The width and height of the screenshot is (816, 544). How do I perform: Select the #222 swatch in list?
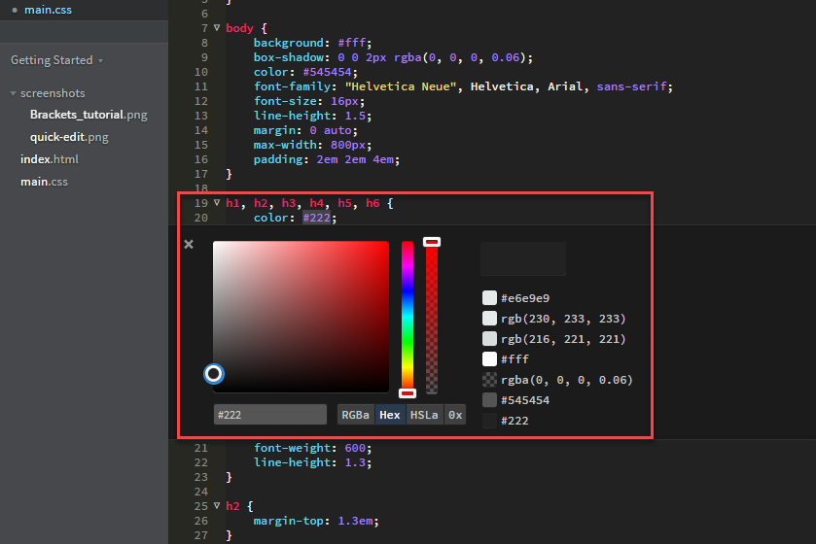point(489,421)
